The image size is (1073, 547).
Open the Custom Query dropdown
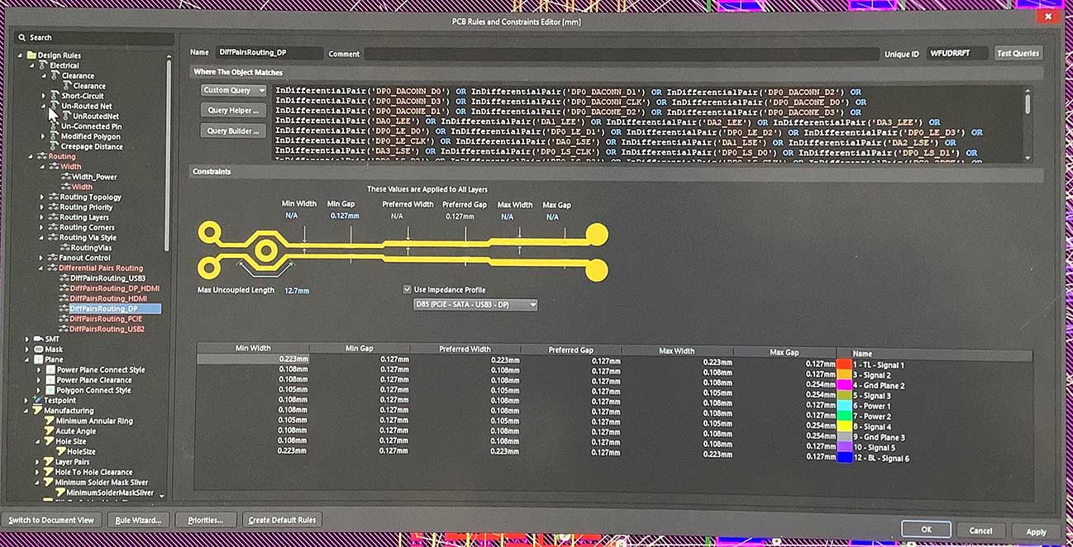233,90
